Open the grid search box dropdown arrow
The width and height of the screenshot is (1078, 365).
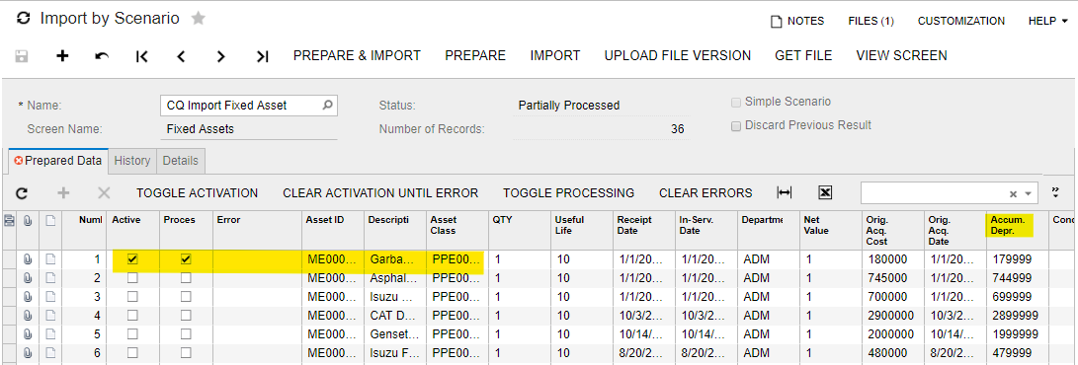click(1029, 194)
